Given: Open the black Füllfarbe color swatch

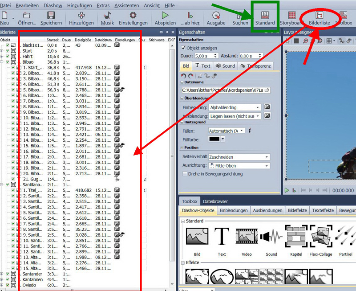Looking at the screenshot, I should click(x=217, y=139).
